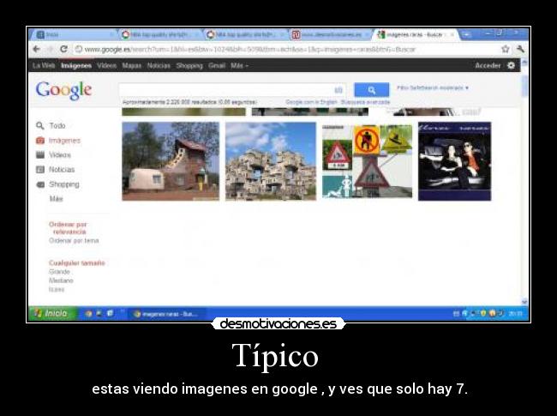Click the Acceder sign-in link

(488, 65)
